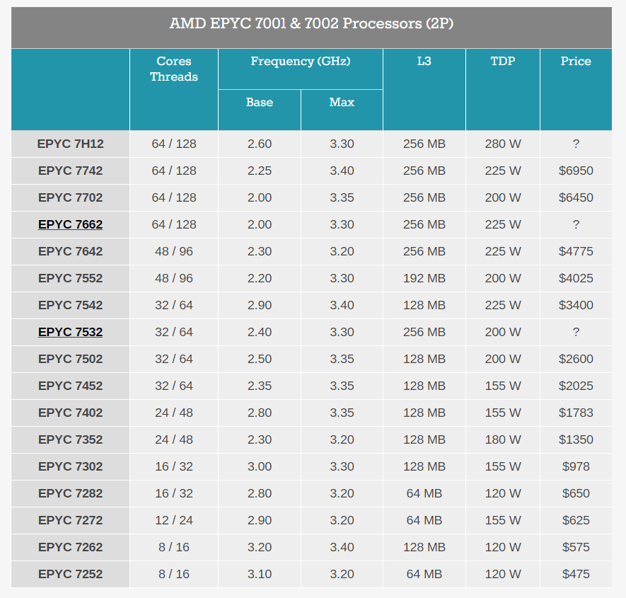Click the 3.10 base frequency of EPYC 7252
The image size is (626, 598).
260,574
